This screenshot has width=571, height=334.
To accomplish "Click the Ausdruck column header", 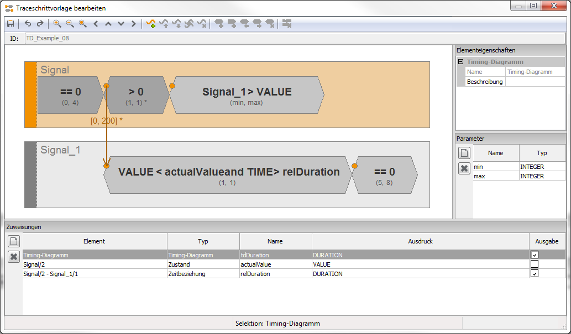I will 421,241.
